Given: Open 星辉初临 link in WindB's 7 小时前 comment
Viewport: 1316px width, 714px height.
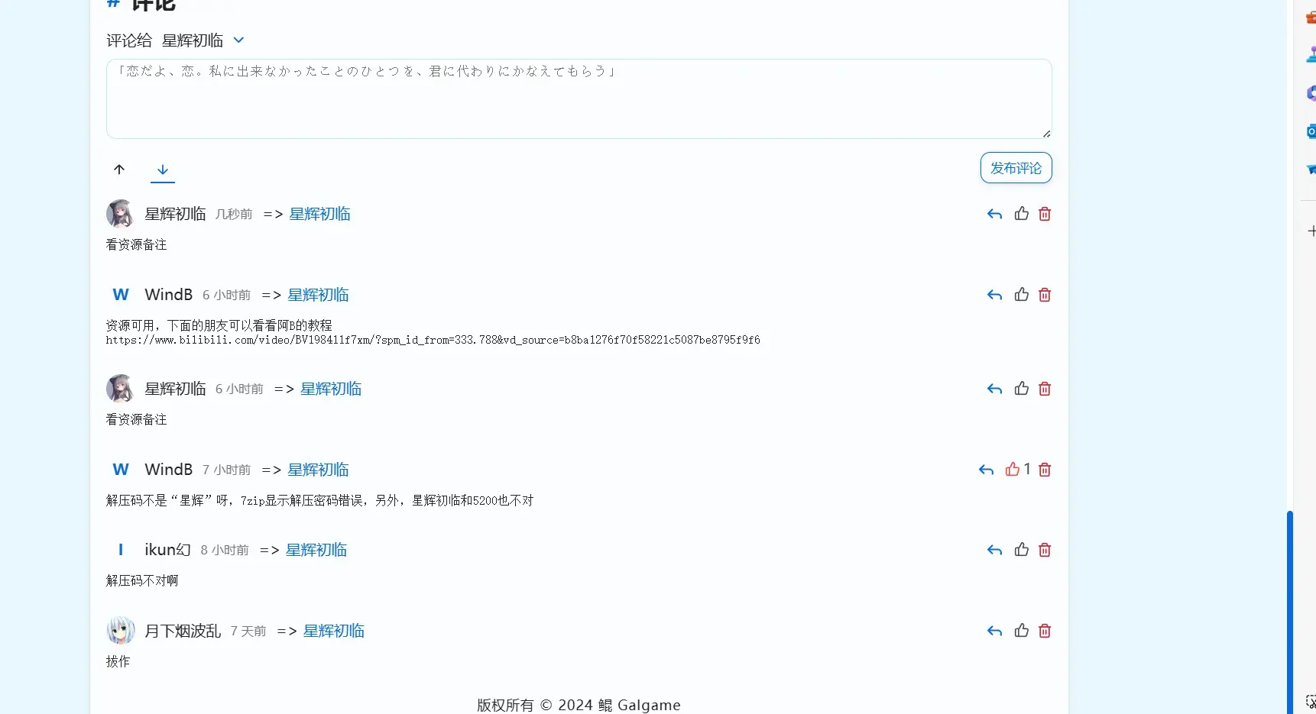Looking at the screenshot, I should pos(318,470).
